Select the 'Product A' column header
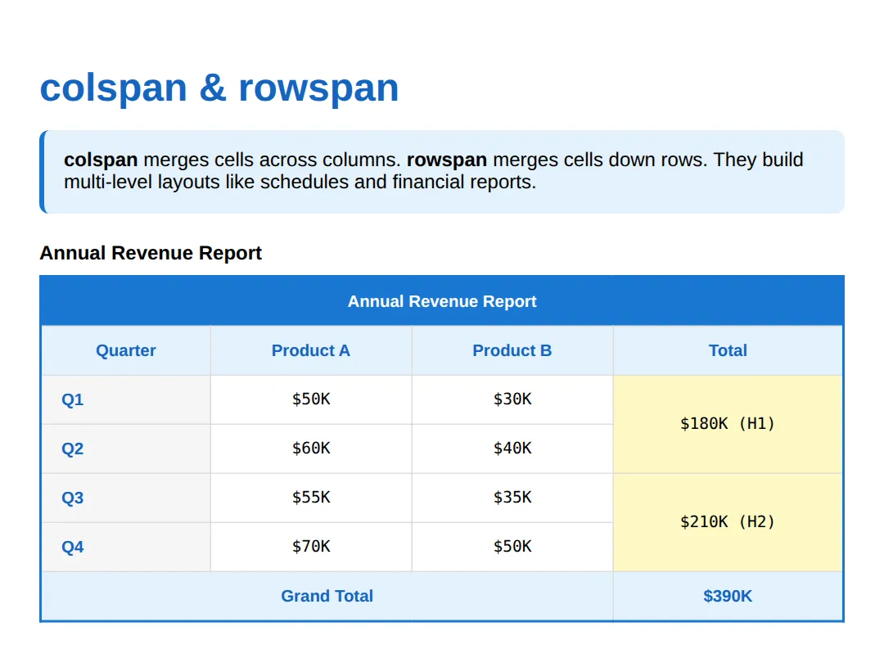Viewport: 884px width, 663px height. click(311, 350)
